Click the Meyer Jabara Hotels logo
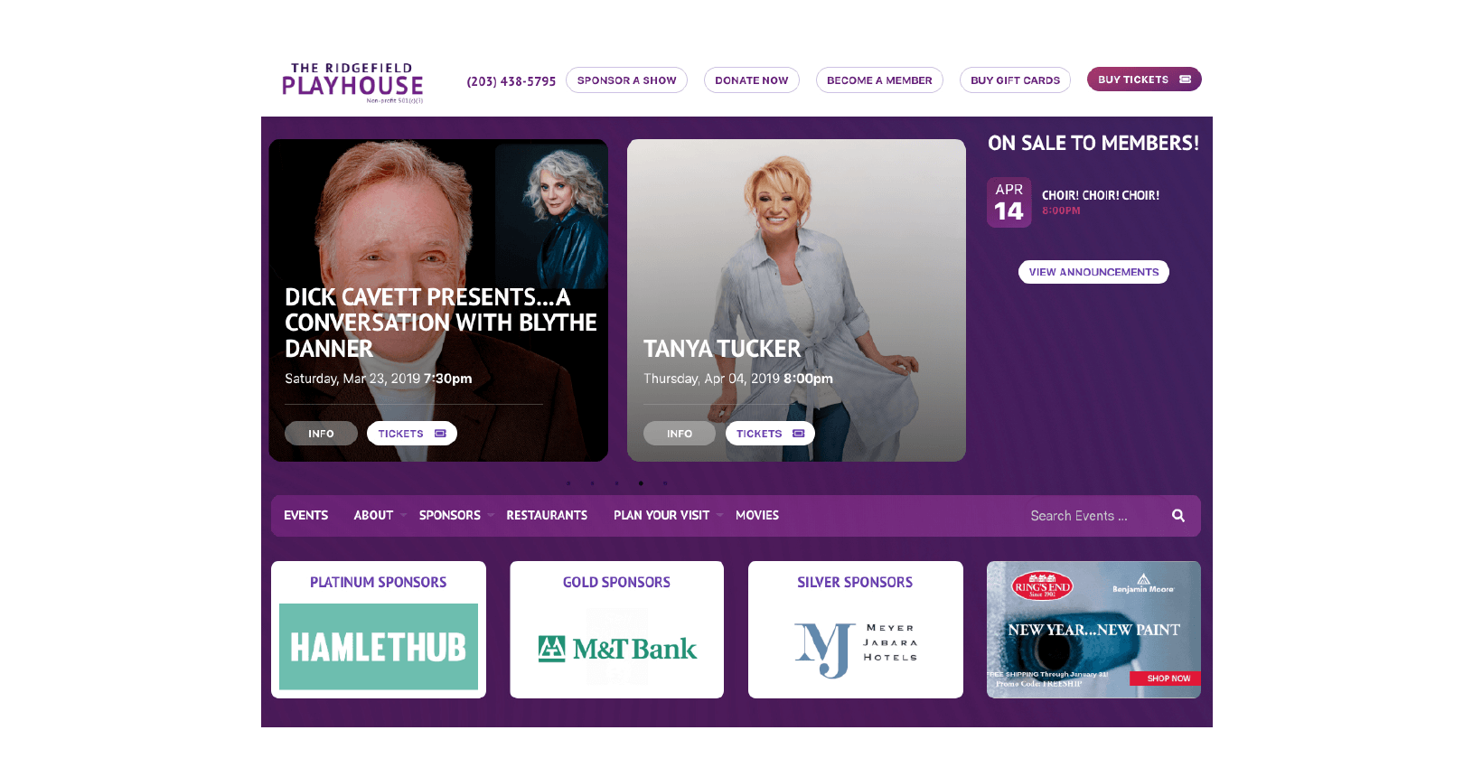Image resolution: width=1473 pixels, height=777 pixels. 856,650
